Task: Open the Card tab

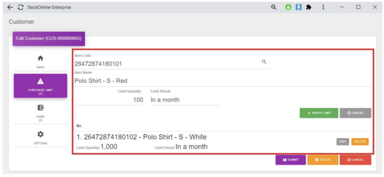Action: [40, 112]
